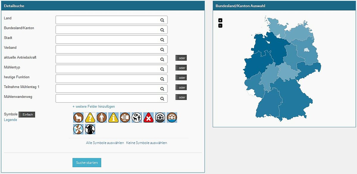Select Saxony on the map
This screenshot has height=174, width=357.
[x=309, y=70]
